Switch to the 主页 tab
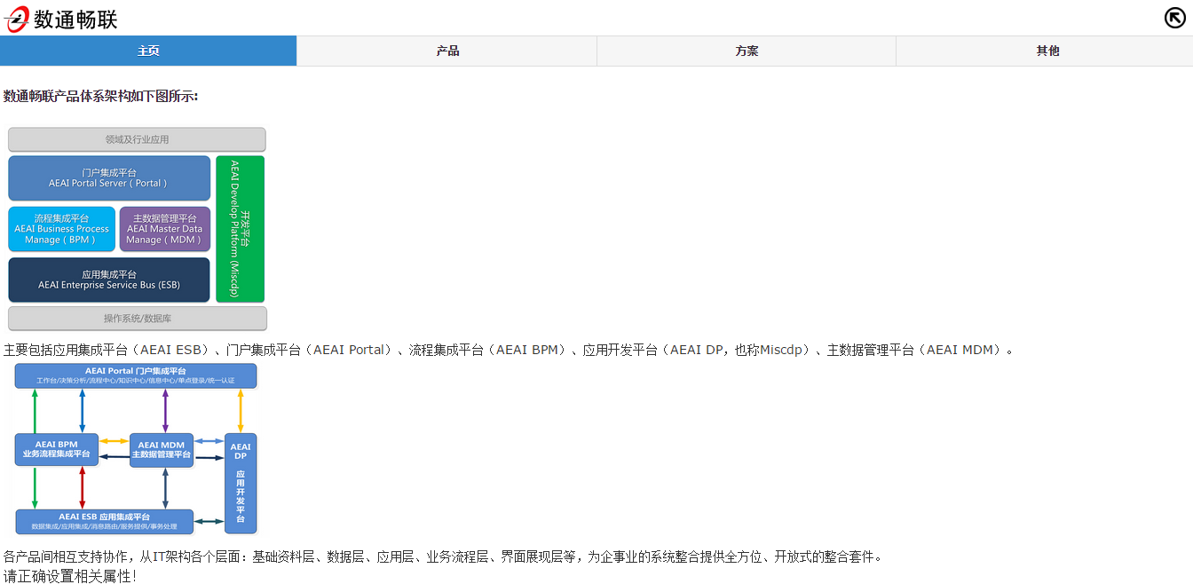 [148, 51]
